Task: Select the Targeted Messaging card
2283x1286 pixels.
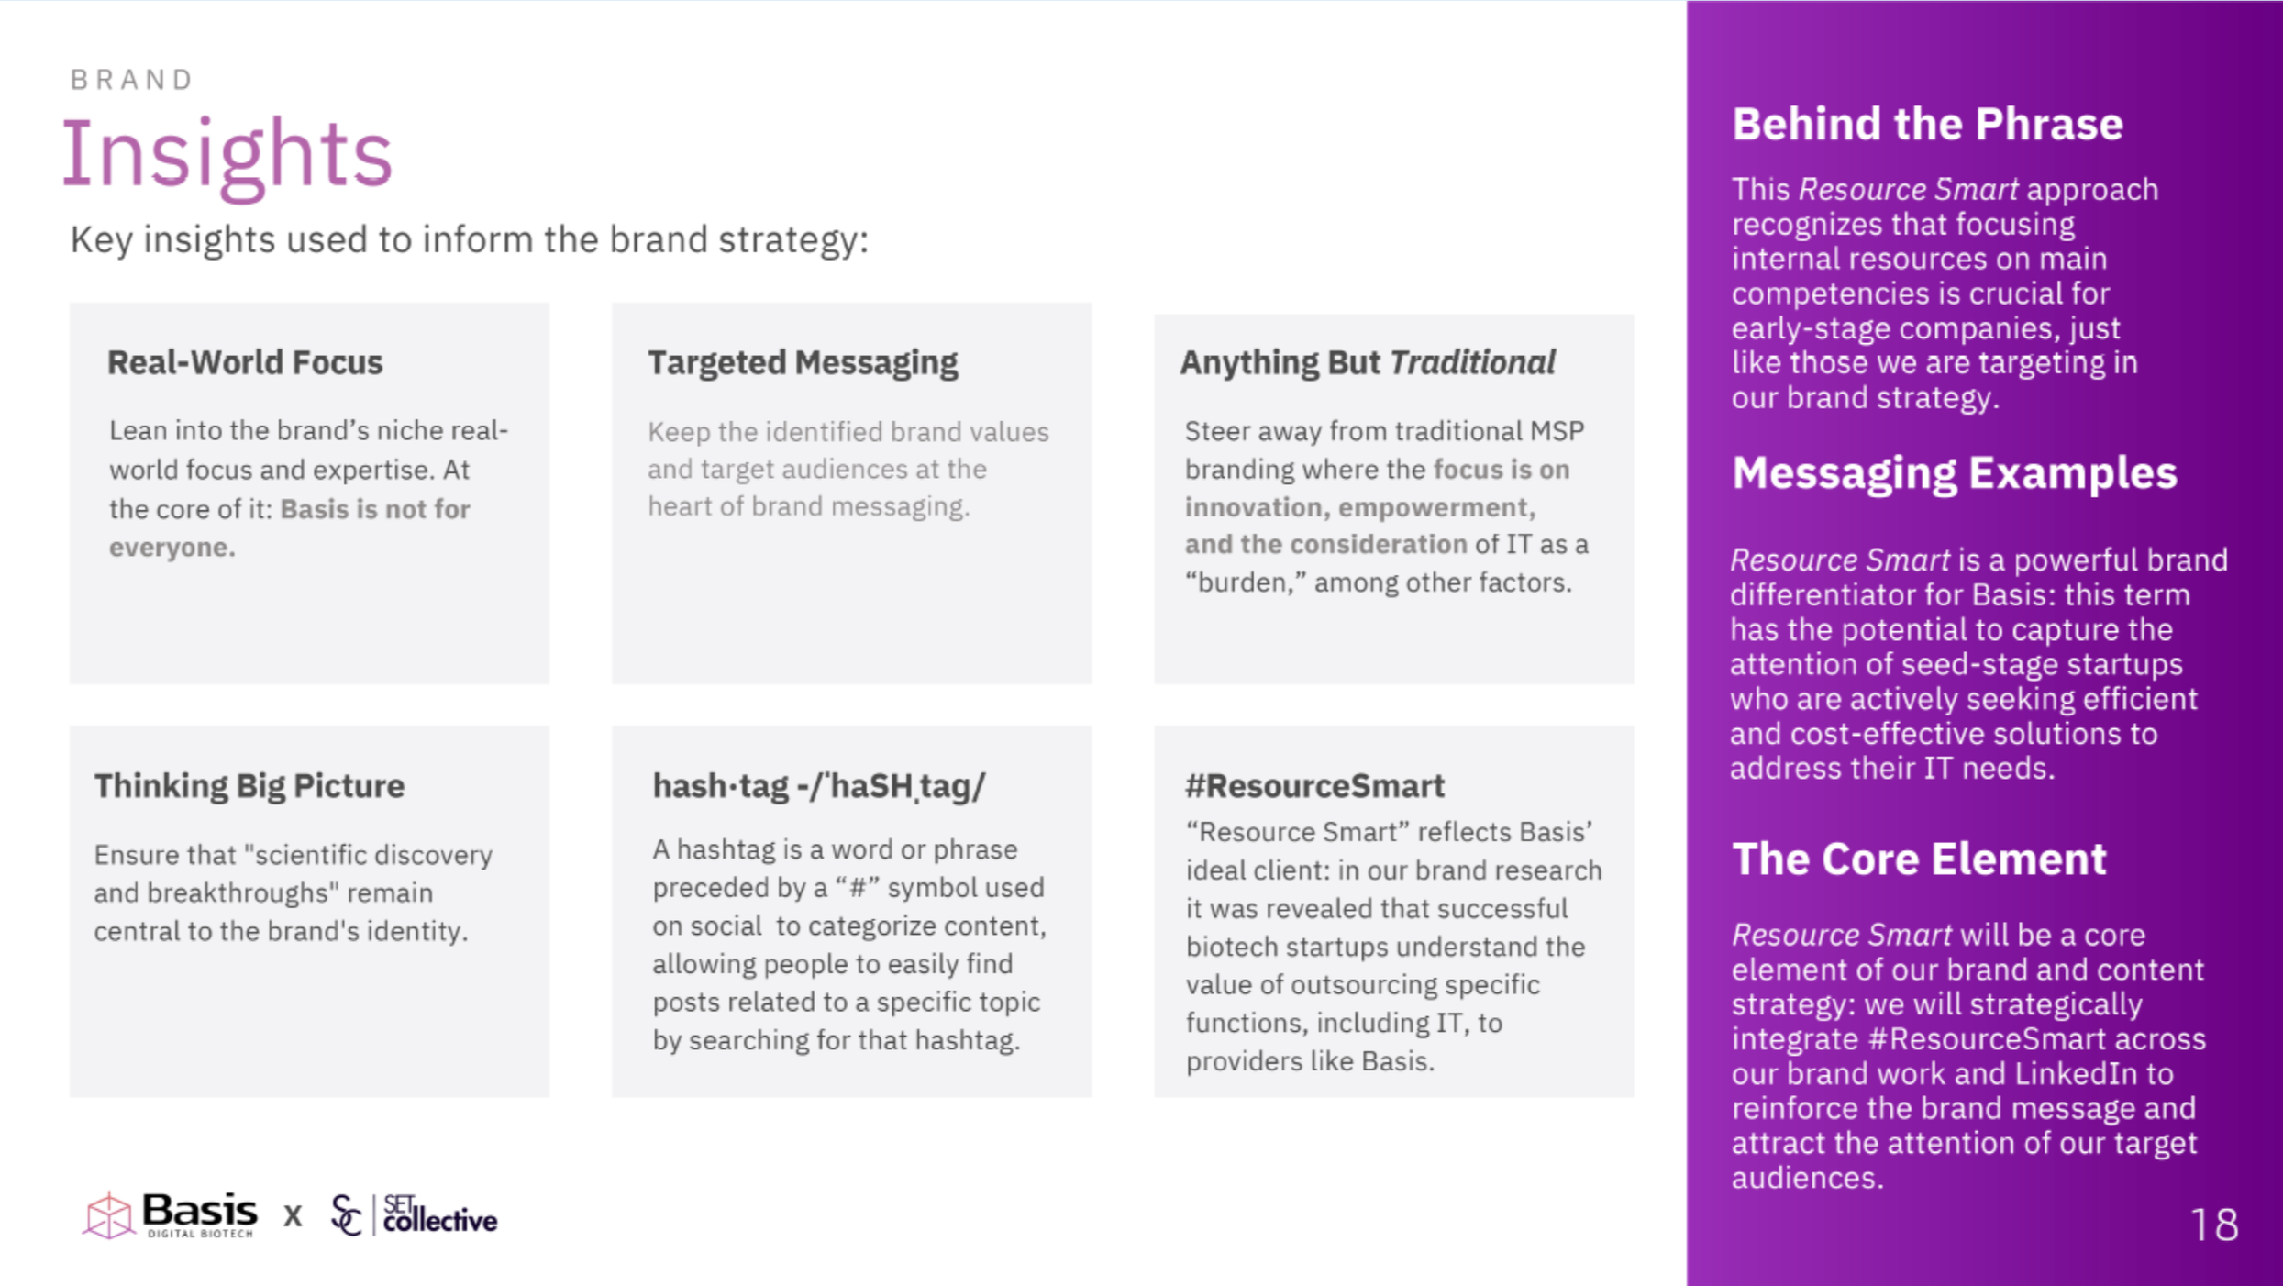Action: tap(851, 493)
